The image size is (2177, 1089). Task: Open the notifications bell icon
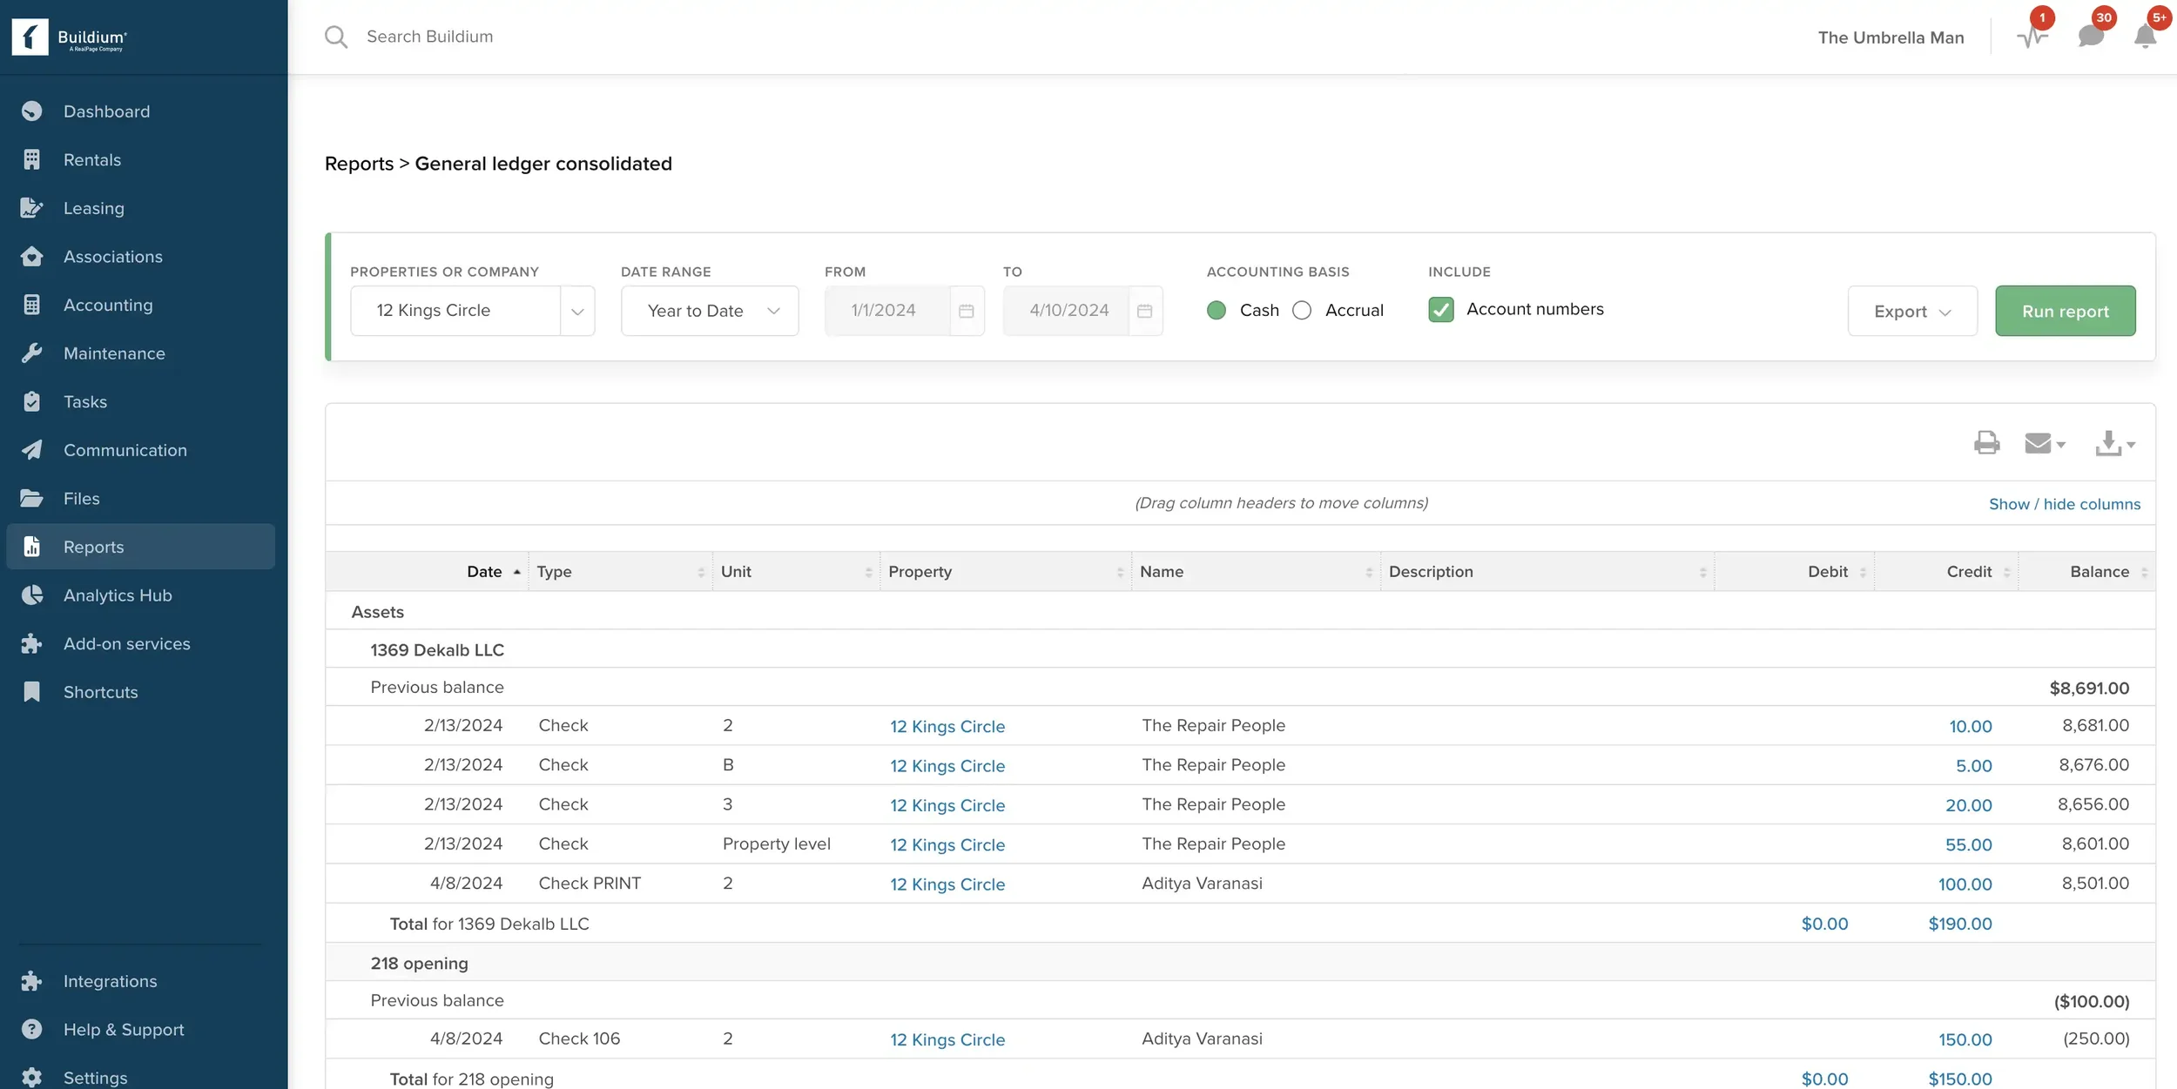(2144, 37)
